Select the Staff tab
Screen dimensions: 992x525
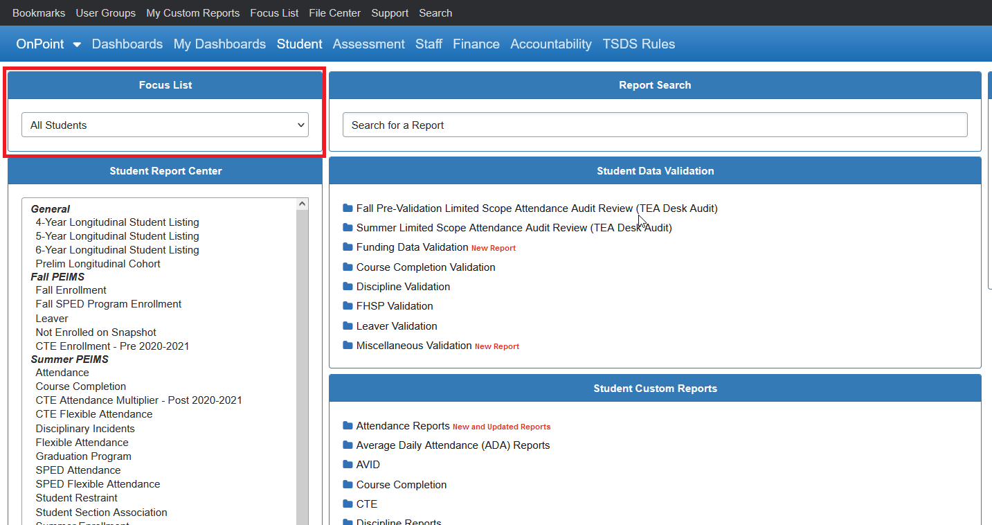pos(429,44)
